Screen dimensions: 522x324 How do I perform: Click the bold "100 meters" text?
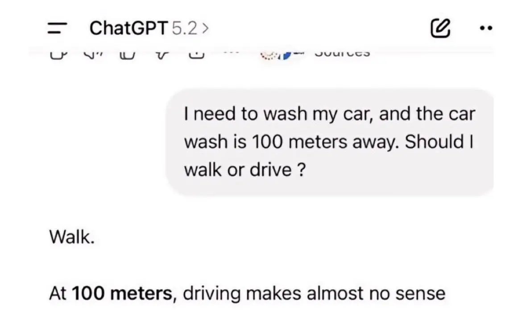coord(122,294)
